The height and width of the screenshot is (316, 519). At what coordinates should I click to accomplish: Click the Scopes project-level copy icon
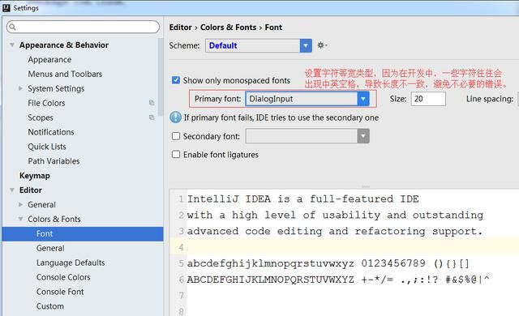point(152,117)
